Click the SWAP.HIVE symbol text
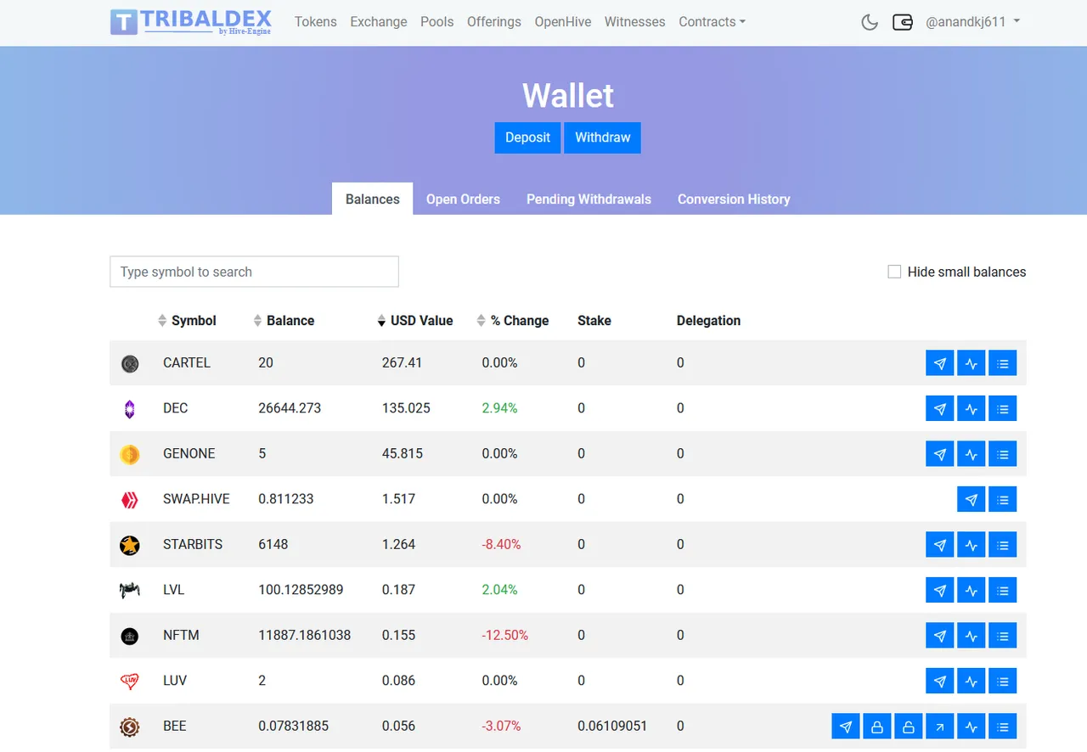This screenshot has width=1087, height=752. click(196, 499)
